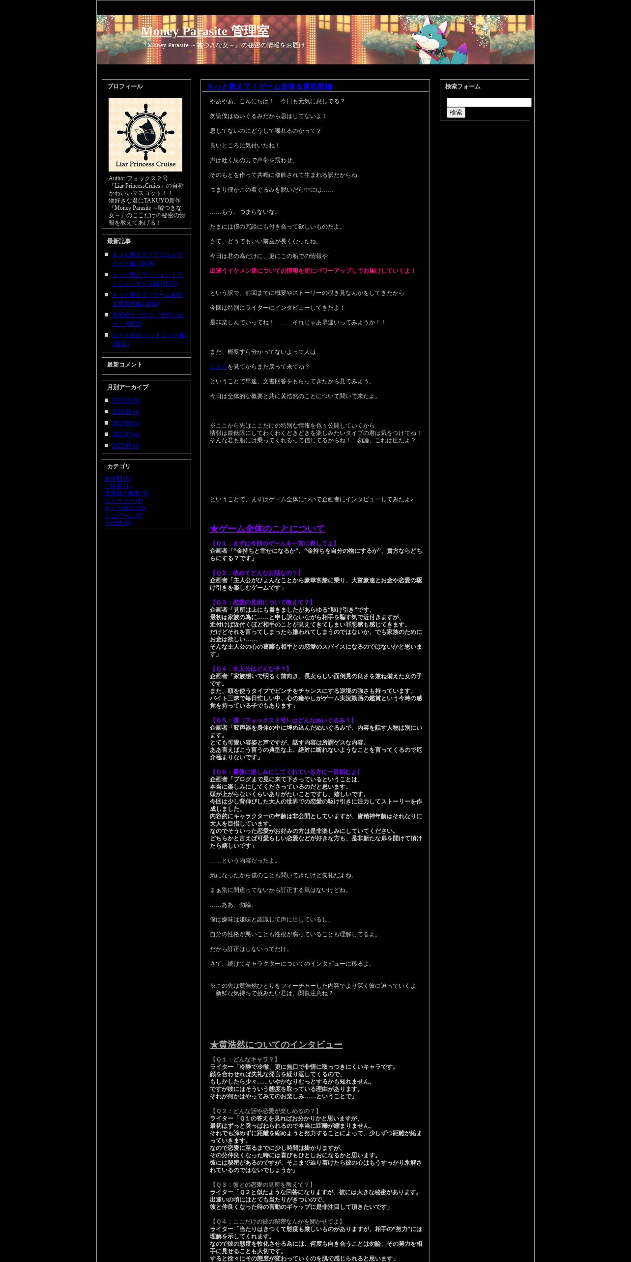Click the header subtitle 秘密の情報をお届け
Screen dimensions: 631x1262
[273, 45]
